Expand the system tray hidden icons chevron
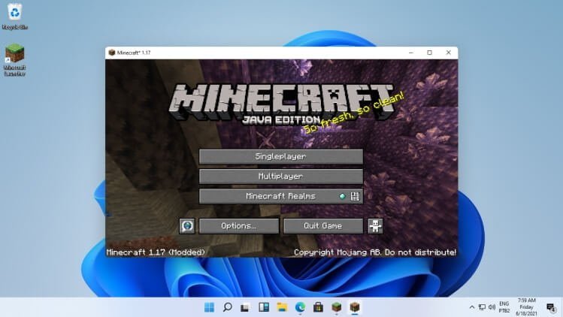Viewport: 563px width, 317px height. (x=472, y=307)
